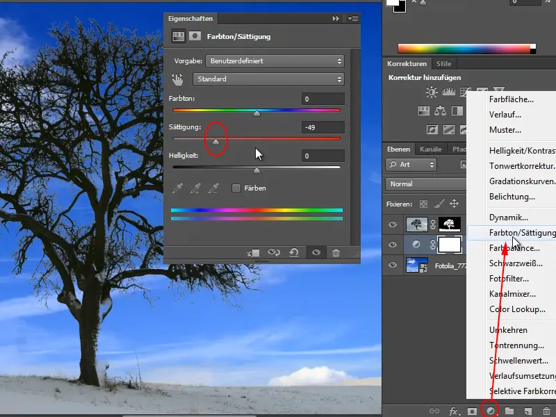Open the fx layer style menu
This screenshot has width=556, height=417.
(454, 411)
